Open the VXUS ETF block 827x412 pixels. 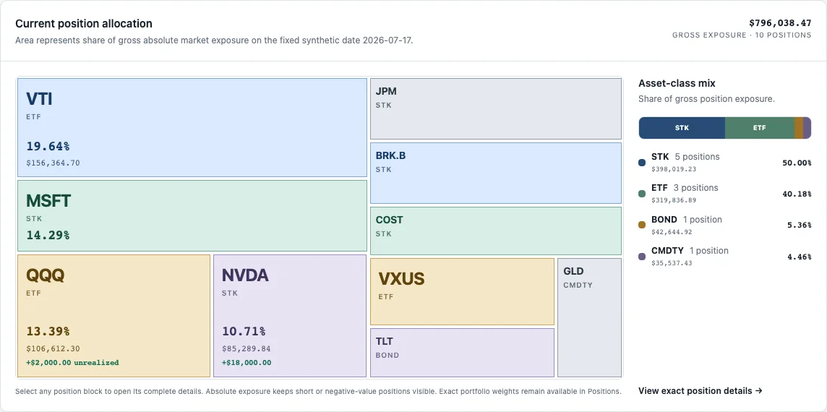pyautogui.click(x=462, y=292)
